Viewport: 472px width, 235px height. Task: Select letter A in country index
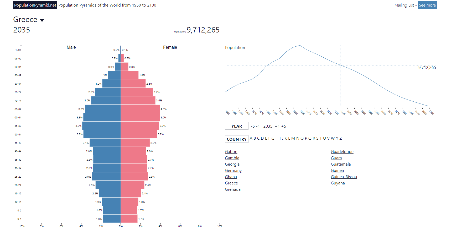pos(251,138)
